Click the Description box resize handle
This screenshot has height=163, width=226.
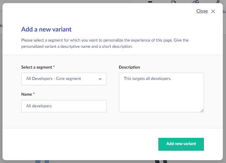(x=202, y=110)
